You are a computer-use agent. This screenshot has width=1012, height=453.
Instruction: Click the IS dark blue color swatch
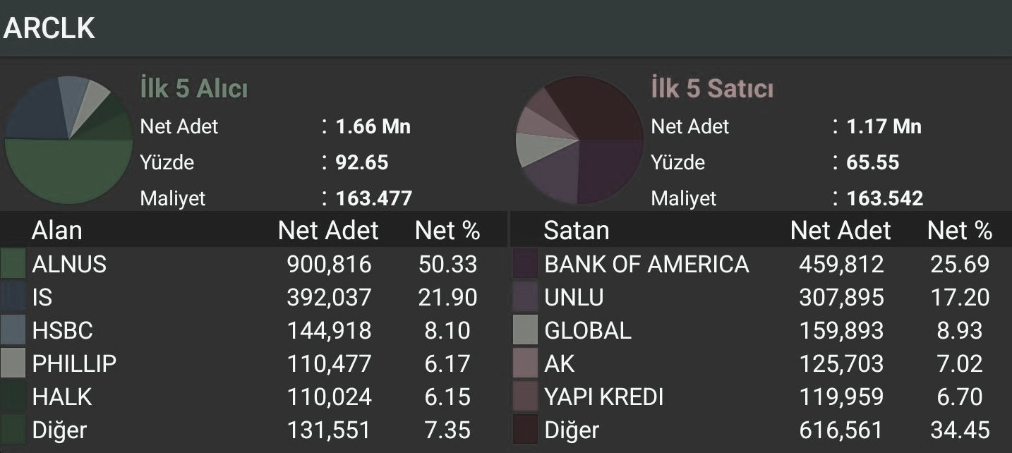tap(13, 297)
